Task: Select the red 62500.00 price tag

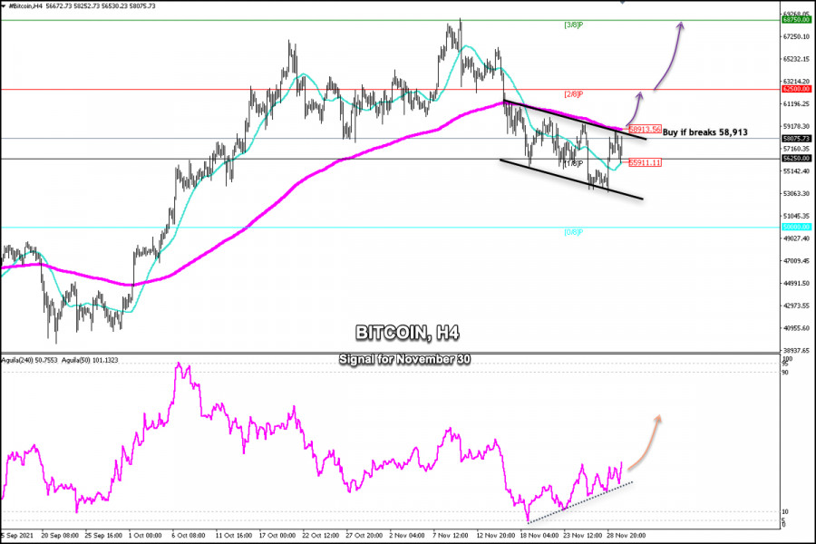Action: coord(796,89)
